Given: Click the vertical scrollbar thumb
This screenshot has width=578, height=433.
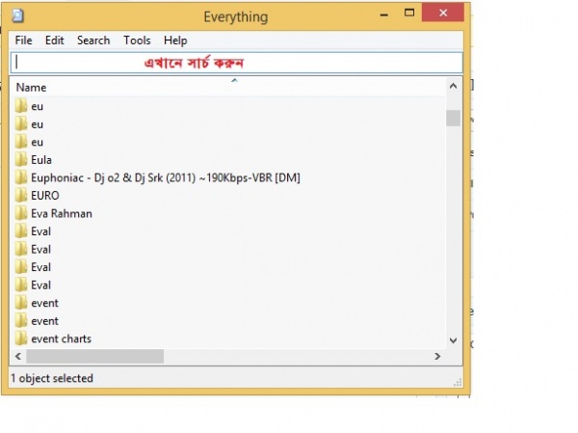Looking at the screenshot, I should click(453, 118).
